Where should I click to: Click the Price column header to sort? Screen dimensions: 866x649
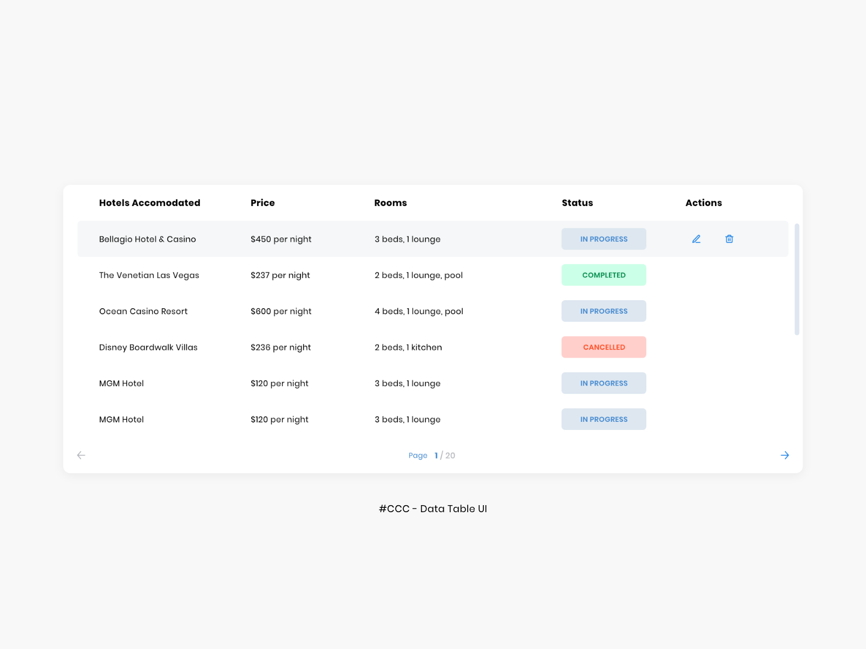263,203
